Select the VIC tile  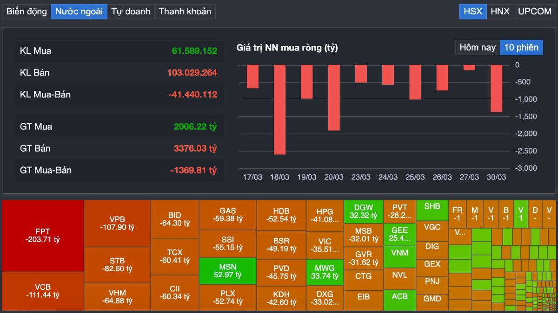[x=325, y=245]
